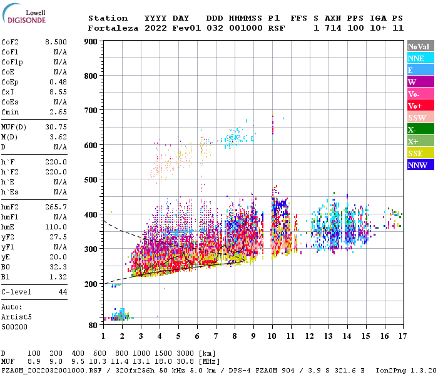Screen dimensions: 438x375
Task: Click the yE value 20.0
Action: tap(58, 257)
